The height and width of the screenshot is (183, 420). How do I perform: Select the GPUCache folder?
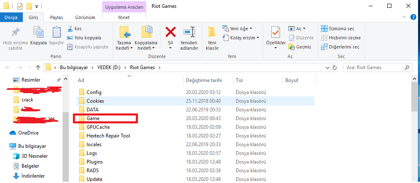(195, 127)
